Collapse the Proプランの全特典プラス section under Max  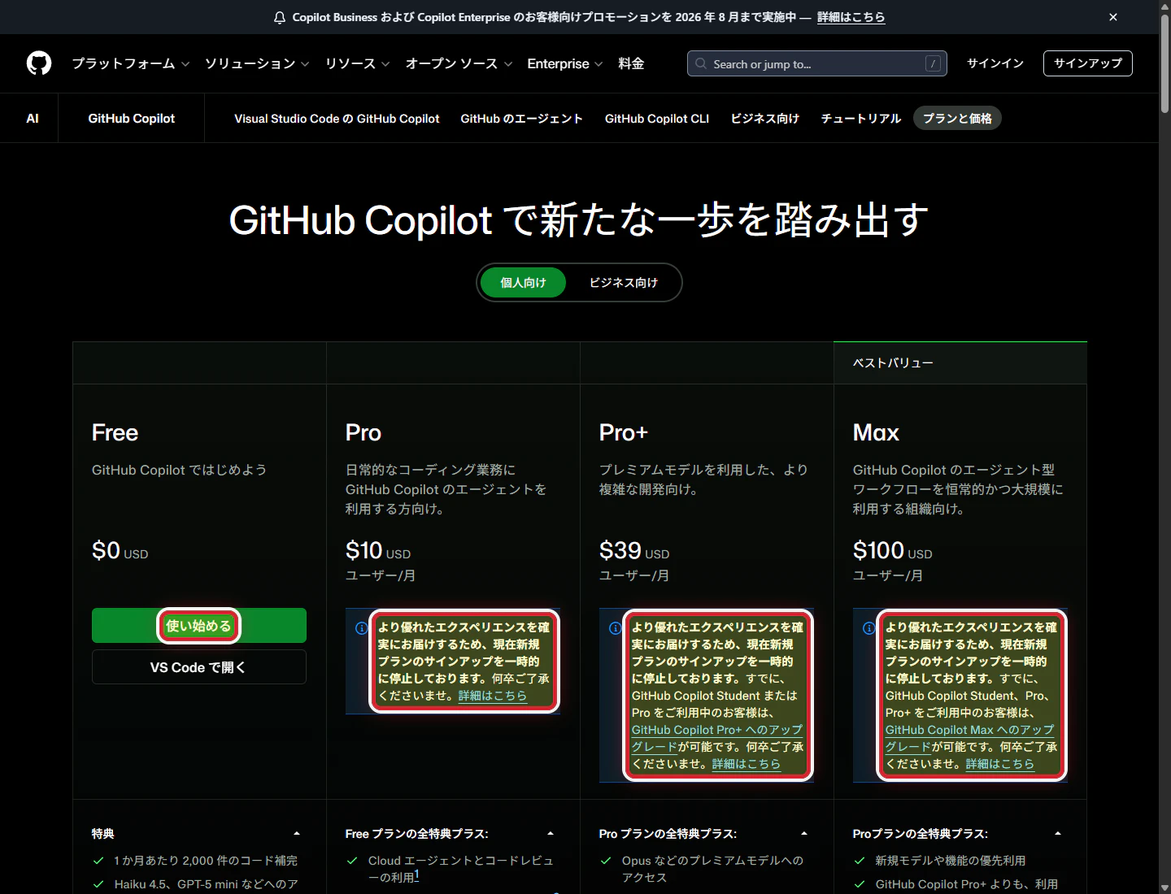(x=1058, y=834)
